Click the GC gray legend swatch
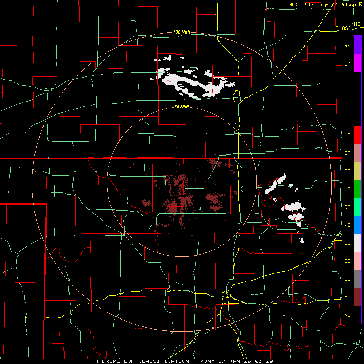364x364 pixels. point(357,279)
